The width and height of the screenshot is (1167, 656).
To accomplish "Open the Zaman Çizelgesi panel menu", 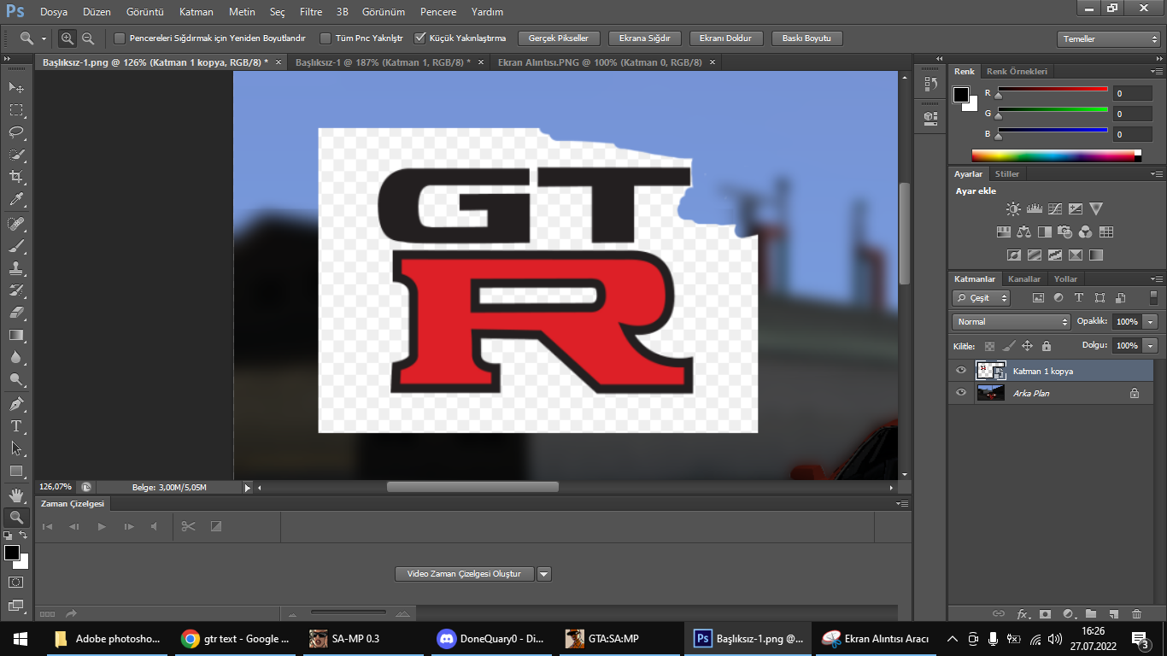I will click(902, 504).
